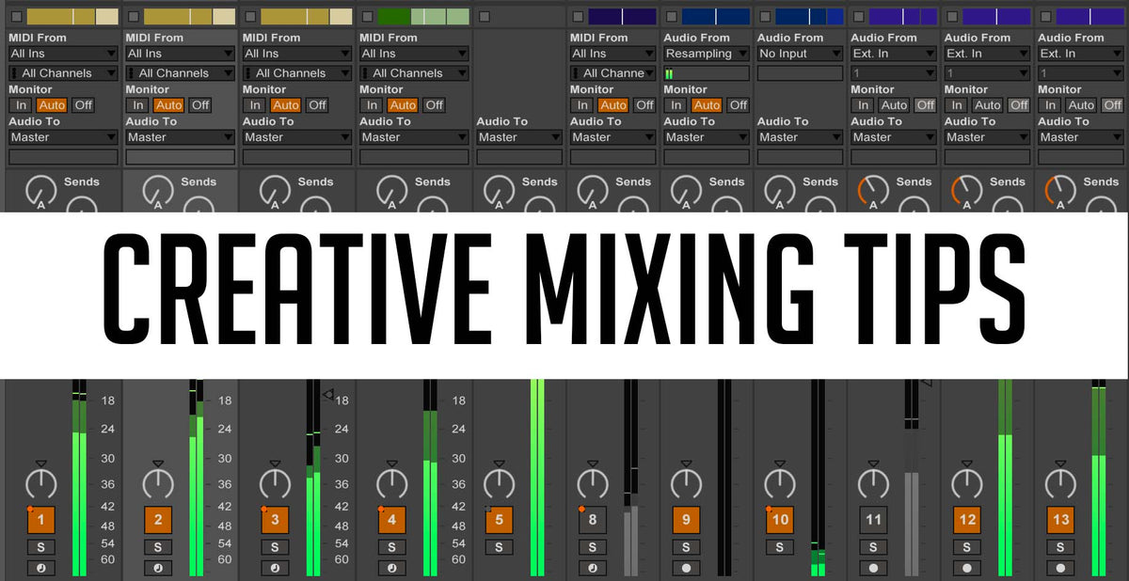Screen dimensions: 1129x581
Task: Solo track 8 with its S button
Action: (x=592, y=547)
